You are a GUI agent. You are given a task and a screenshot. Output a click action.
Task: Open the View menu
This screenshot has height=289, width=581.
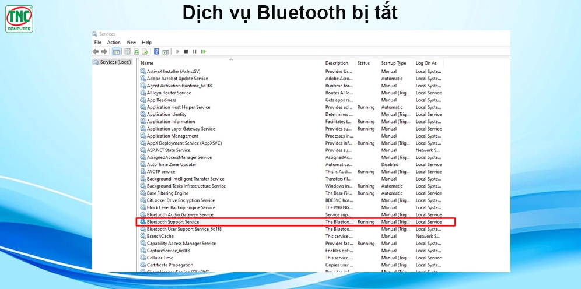[131, 43]
